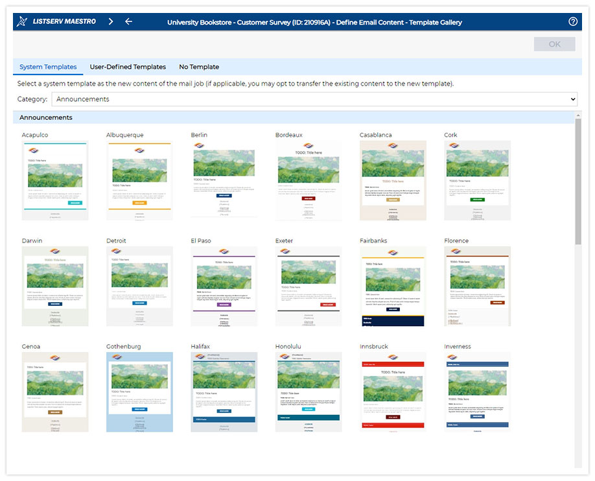The height and width of the screenshot is (481, 595).
Task: Choose the Halifax template thumbnail
Action: coord(224,392)
